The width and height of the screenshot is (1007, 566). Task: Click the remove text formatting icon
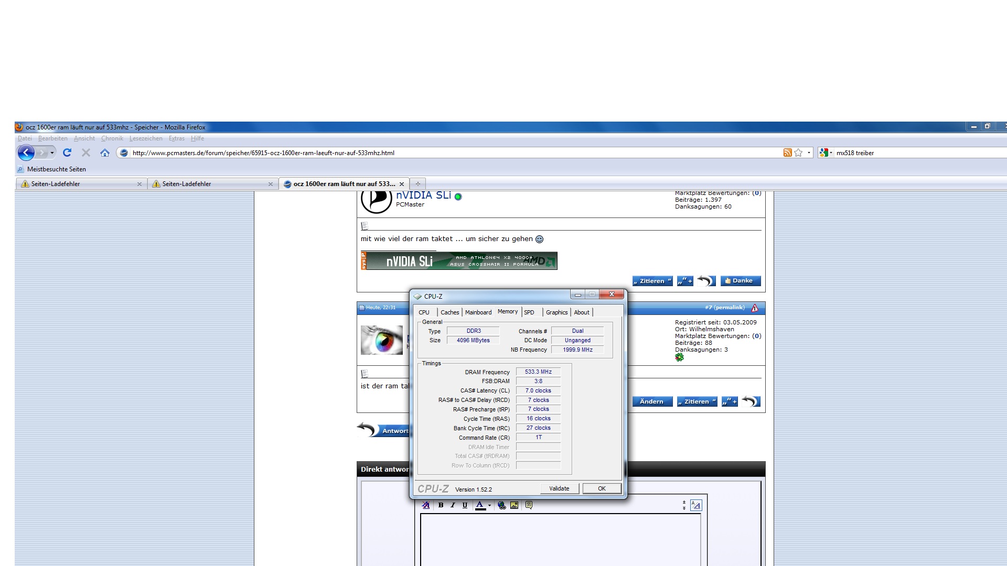pyautogui.click(x=426, y=505)
